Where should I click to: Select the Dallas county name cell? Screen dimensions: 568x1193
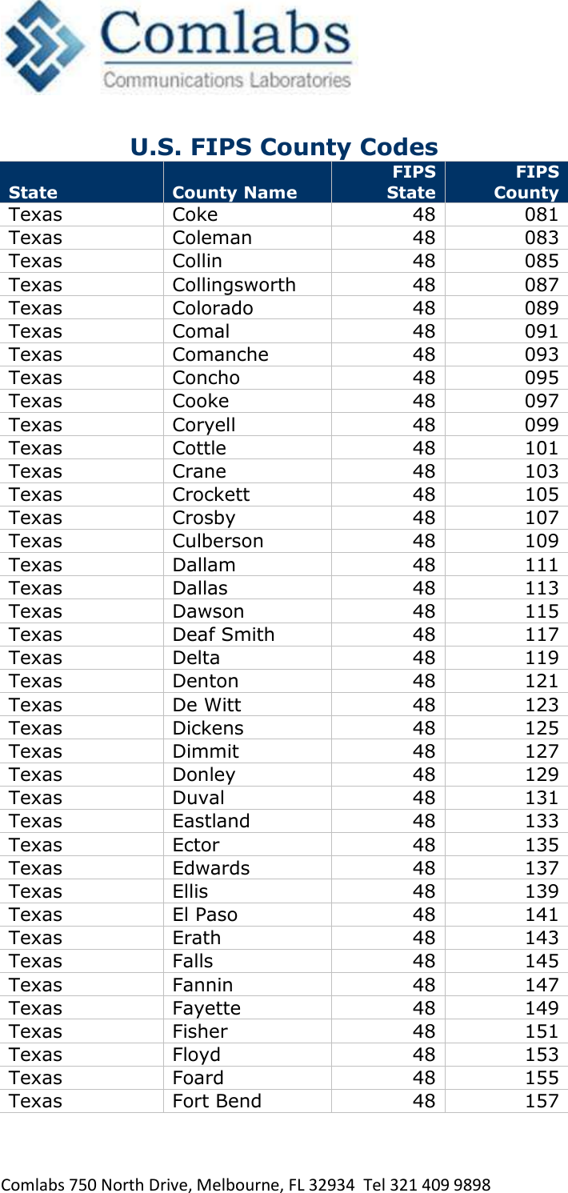[x=200, y=588]
